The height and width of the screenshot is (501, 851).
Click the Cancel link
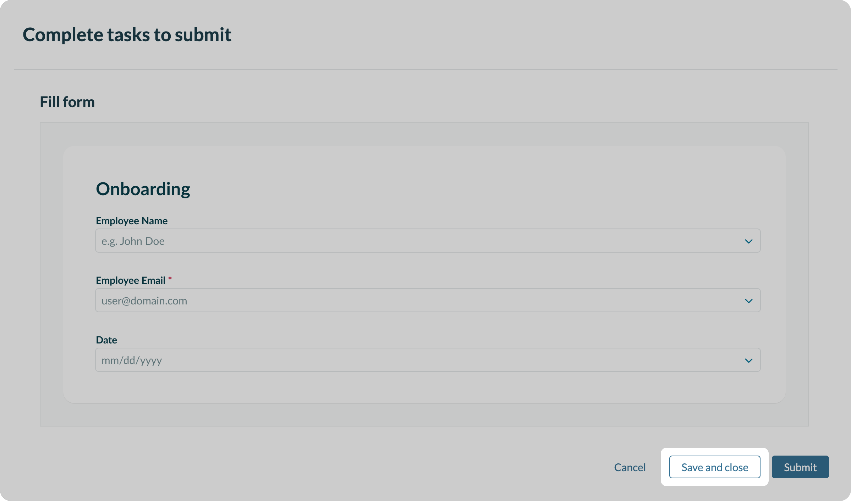(630, 467)
